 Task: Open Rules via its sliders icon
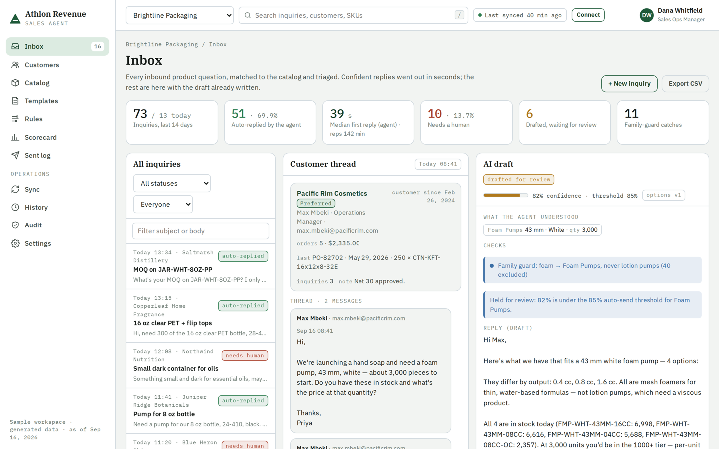pos(15,119)
